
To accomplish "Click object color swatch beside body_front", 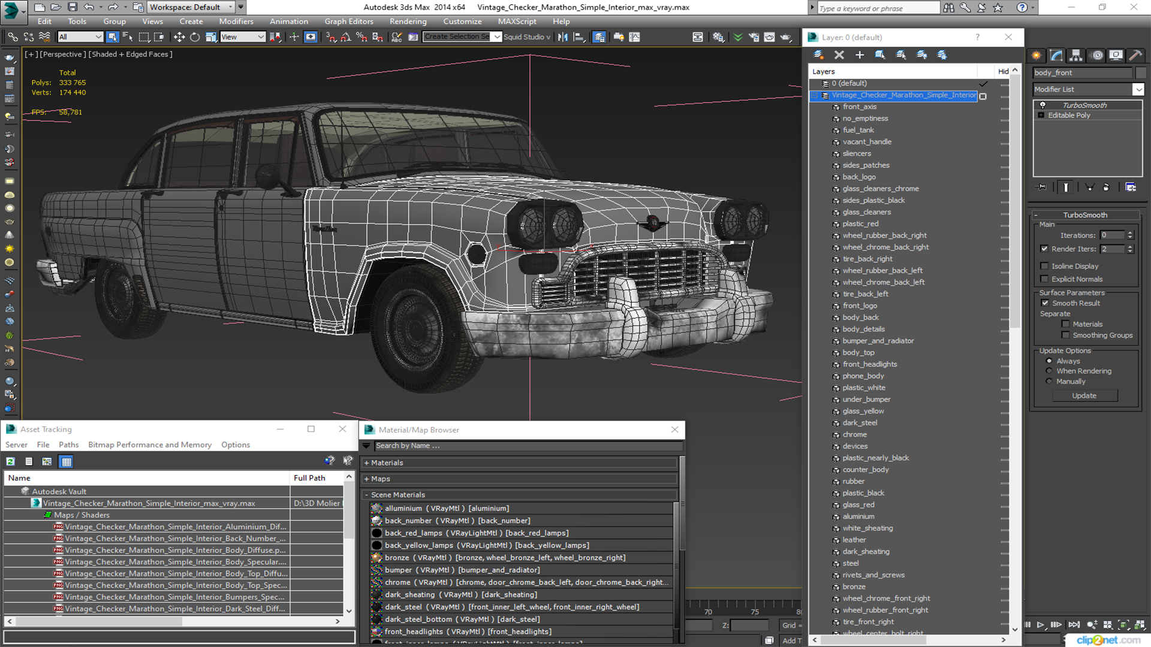I will point(1141,72).
